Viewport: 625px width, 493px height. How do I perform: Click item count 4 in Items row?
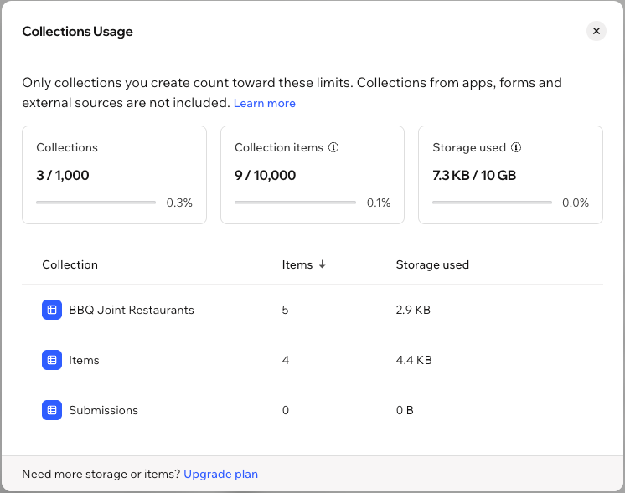pyautogui.click(x=286, y=360)
